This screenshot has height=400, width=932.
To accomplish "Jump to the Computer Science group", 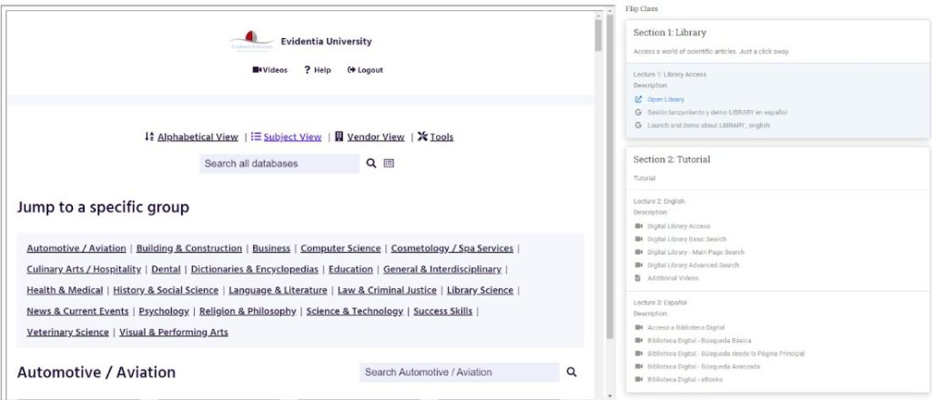I will (x=340, y=248).
